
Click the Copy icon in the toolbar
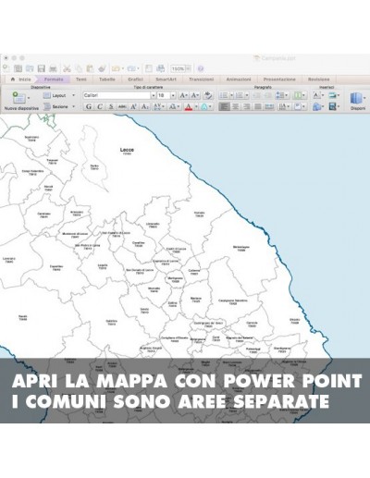(x=79, y=68)
